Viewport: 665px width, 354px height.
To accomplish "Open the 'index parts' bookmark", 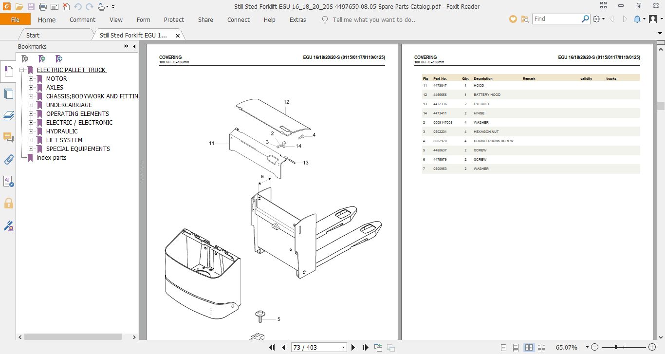I will (52, 158).
